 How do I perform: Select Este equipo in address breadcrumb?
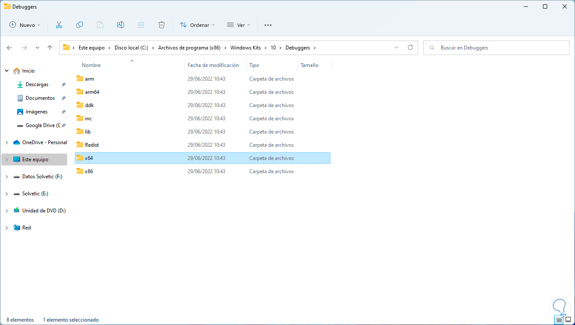pos(91,48)
